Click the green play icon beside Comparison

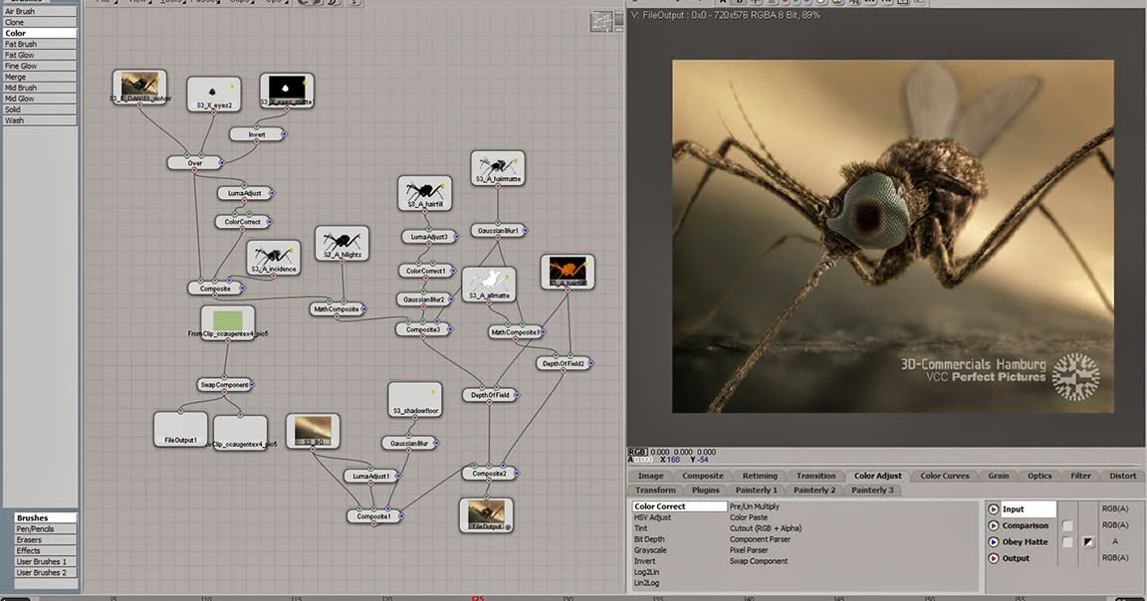pyautogui.click(x=994, y=525)
